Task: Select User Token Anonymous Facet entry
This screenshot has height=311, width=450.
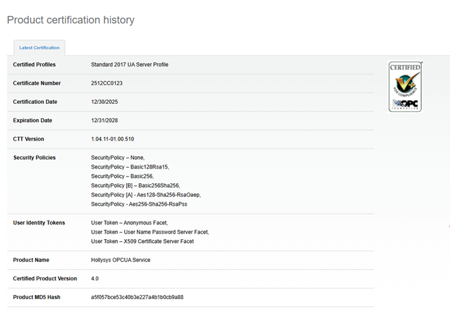Action: coord(129,222)
